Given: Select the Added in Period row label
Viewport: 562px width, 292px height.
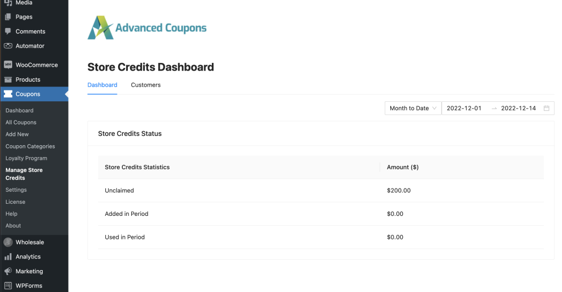Looking at the screenshot, I should [127, 214].
